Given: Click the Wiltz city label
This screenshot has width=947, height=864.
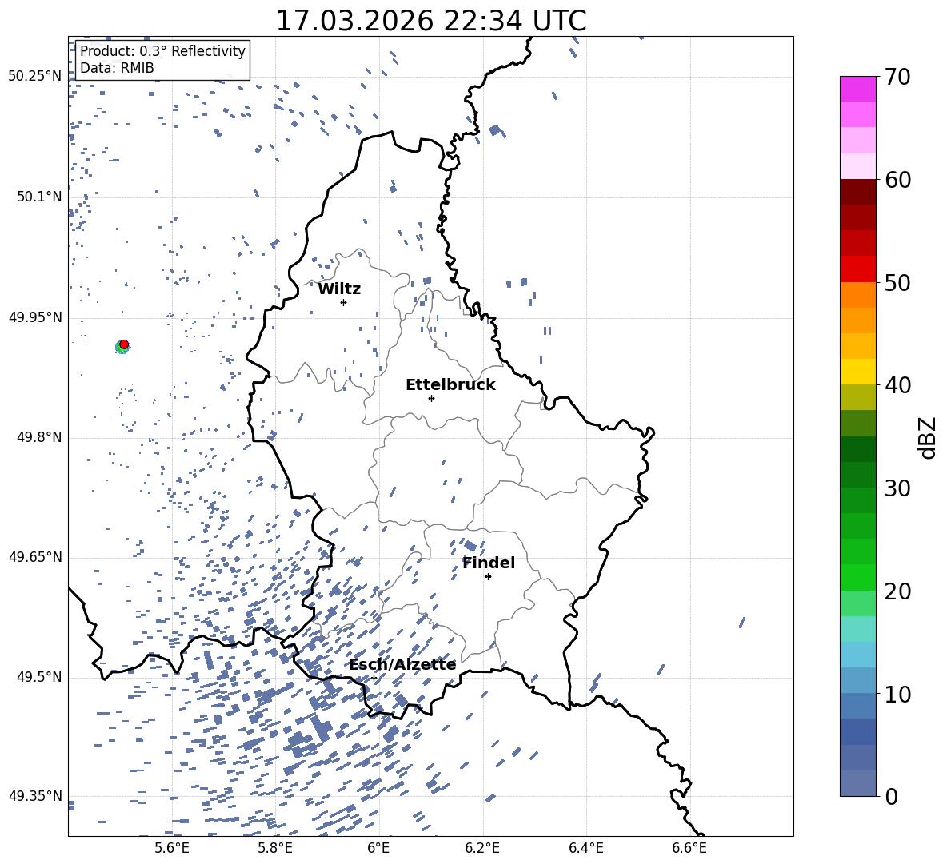Looking at the screenshot, I should (x=339, y=289).
